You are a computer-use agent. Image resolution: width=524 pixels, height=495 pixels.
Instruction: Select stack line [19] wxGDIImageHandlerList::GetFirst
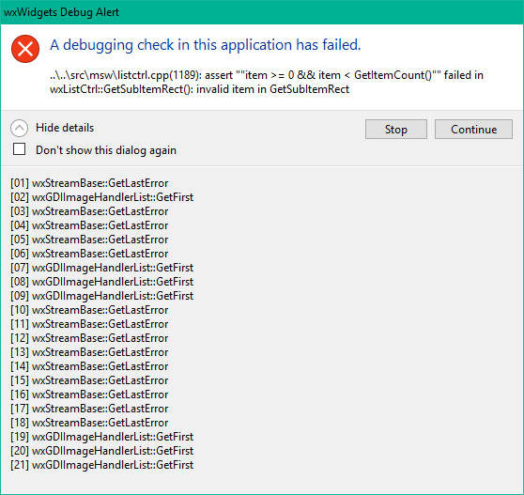click(x=102, y=437)
